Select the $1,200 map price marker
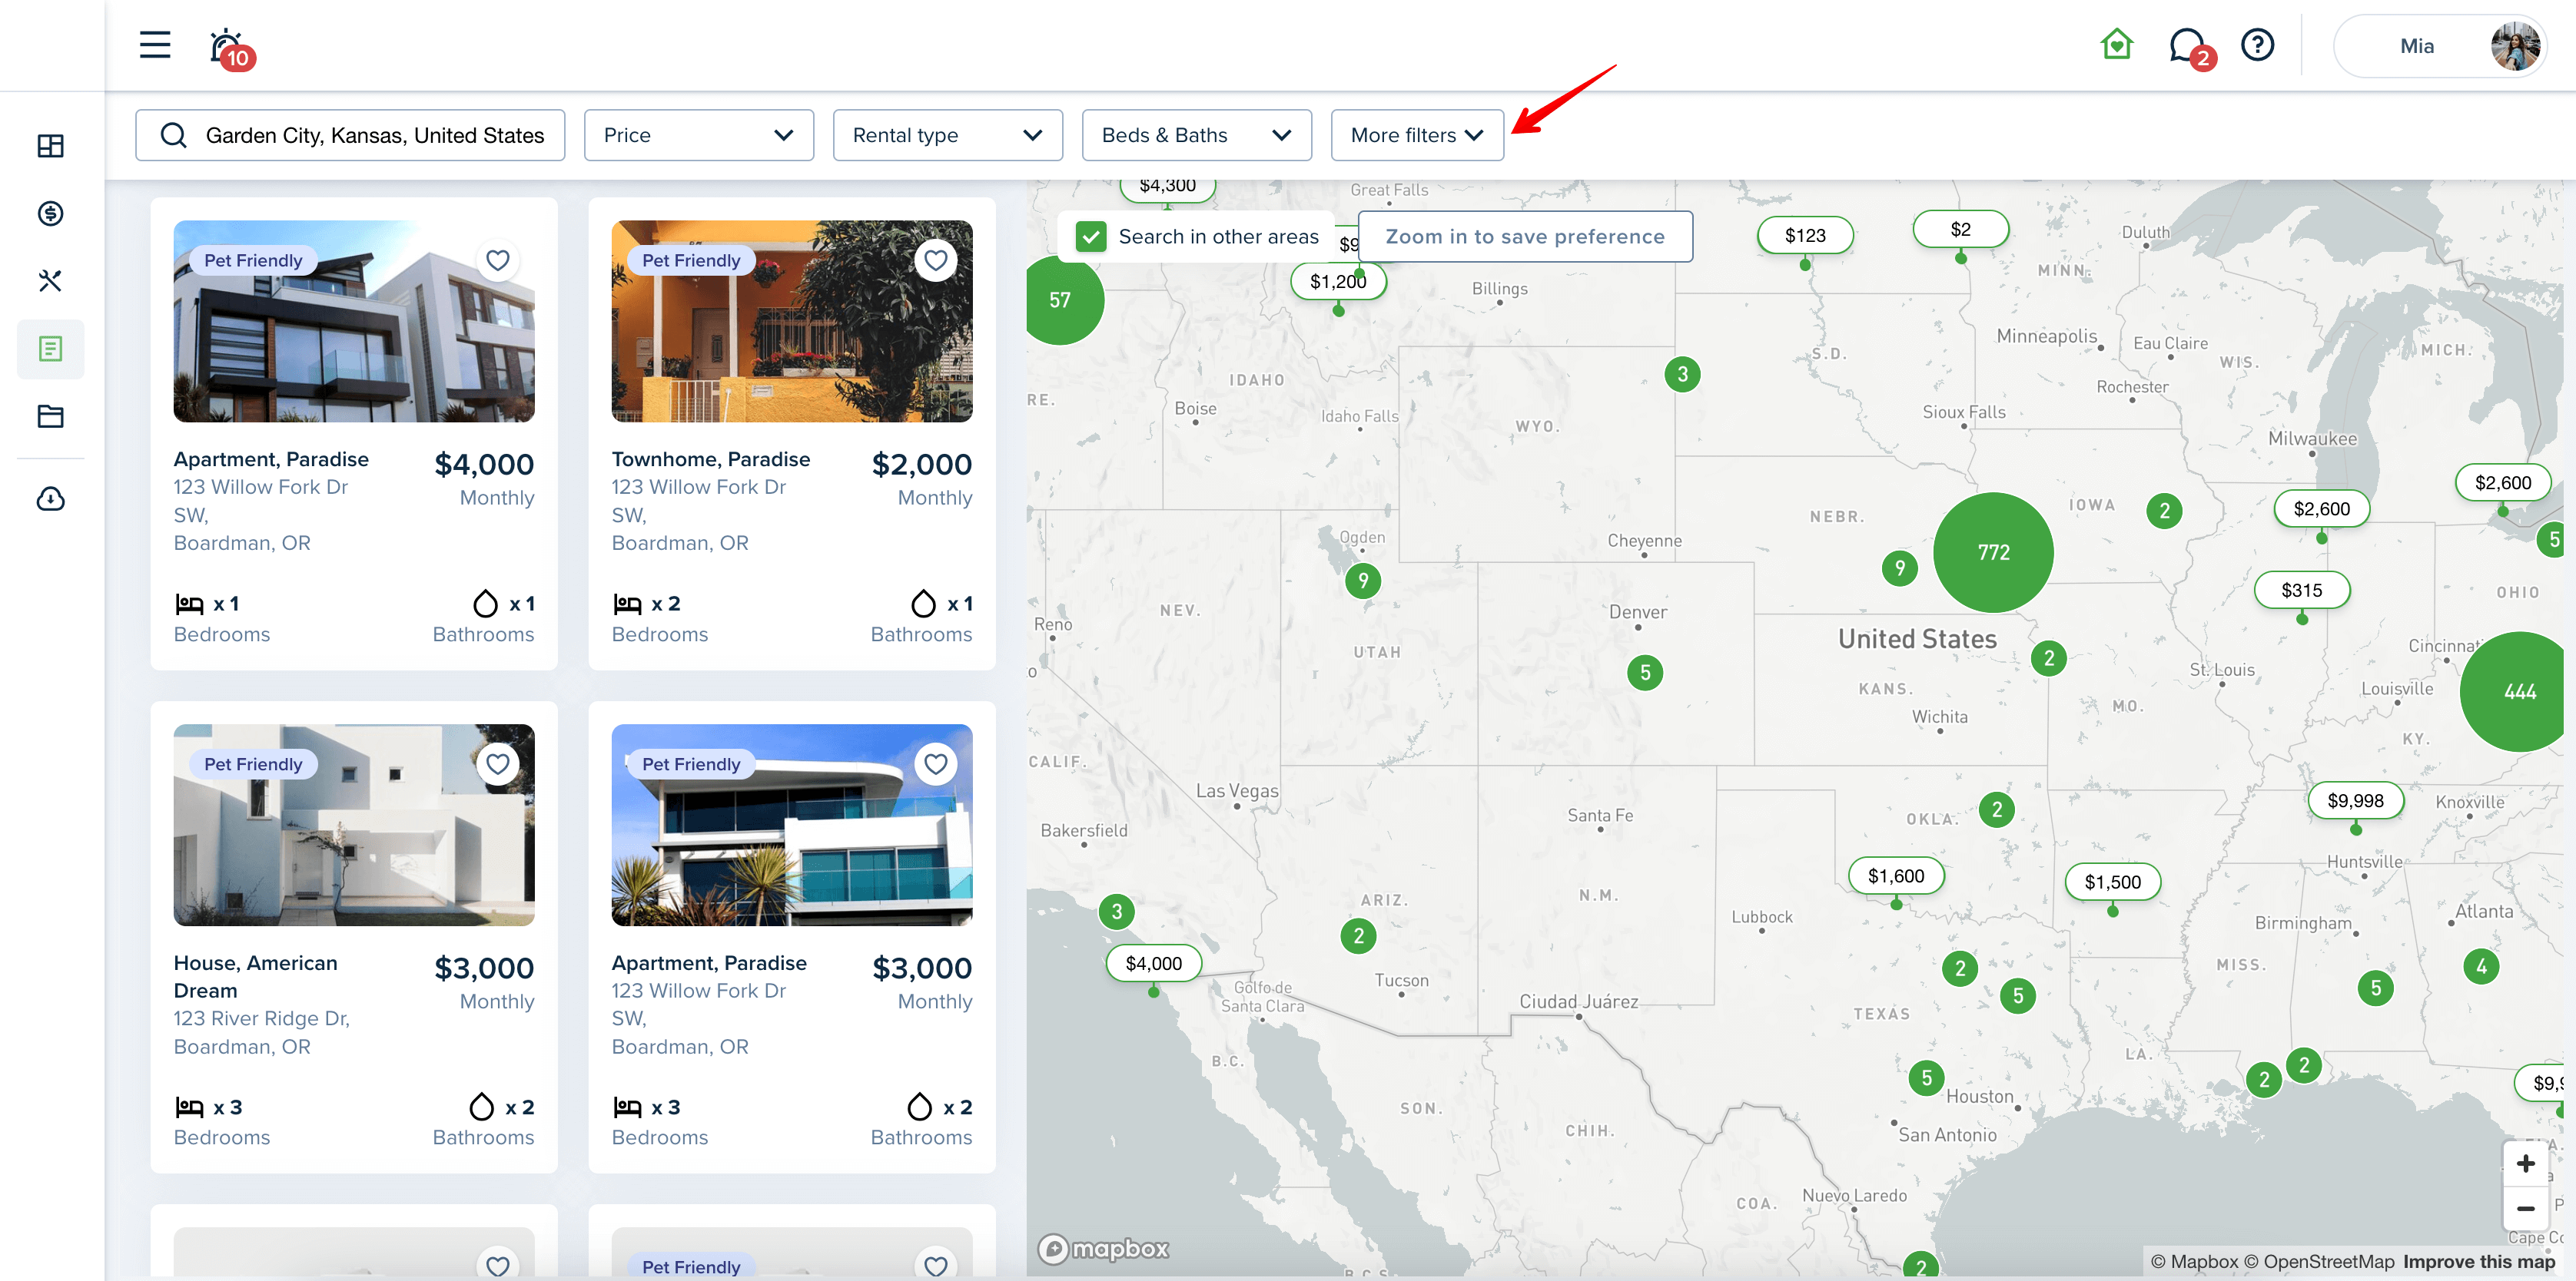Image resolution: width=2576 pixels, height=1281 pixels. click(1338, 282)
